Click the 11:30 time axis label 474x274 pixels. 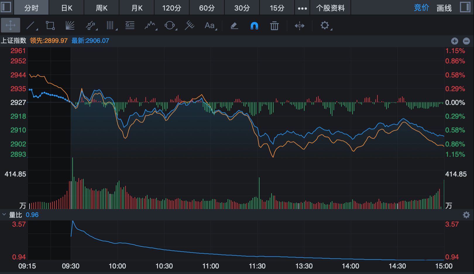click(x=257, y=266)
